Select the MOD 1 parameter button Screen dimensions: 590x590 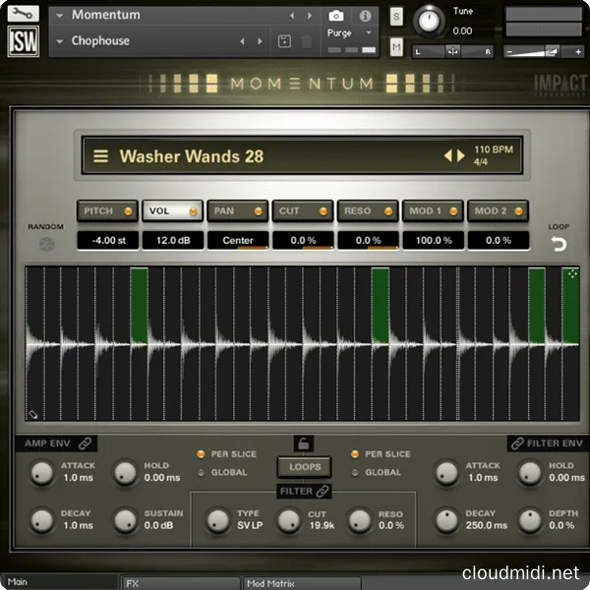(x=433, y=210)
